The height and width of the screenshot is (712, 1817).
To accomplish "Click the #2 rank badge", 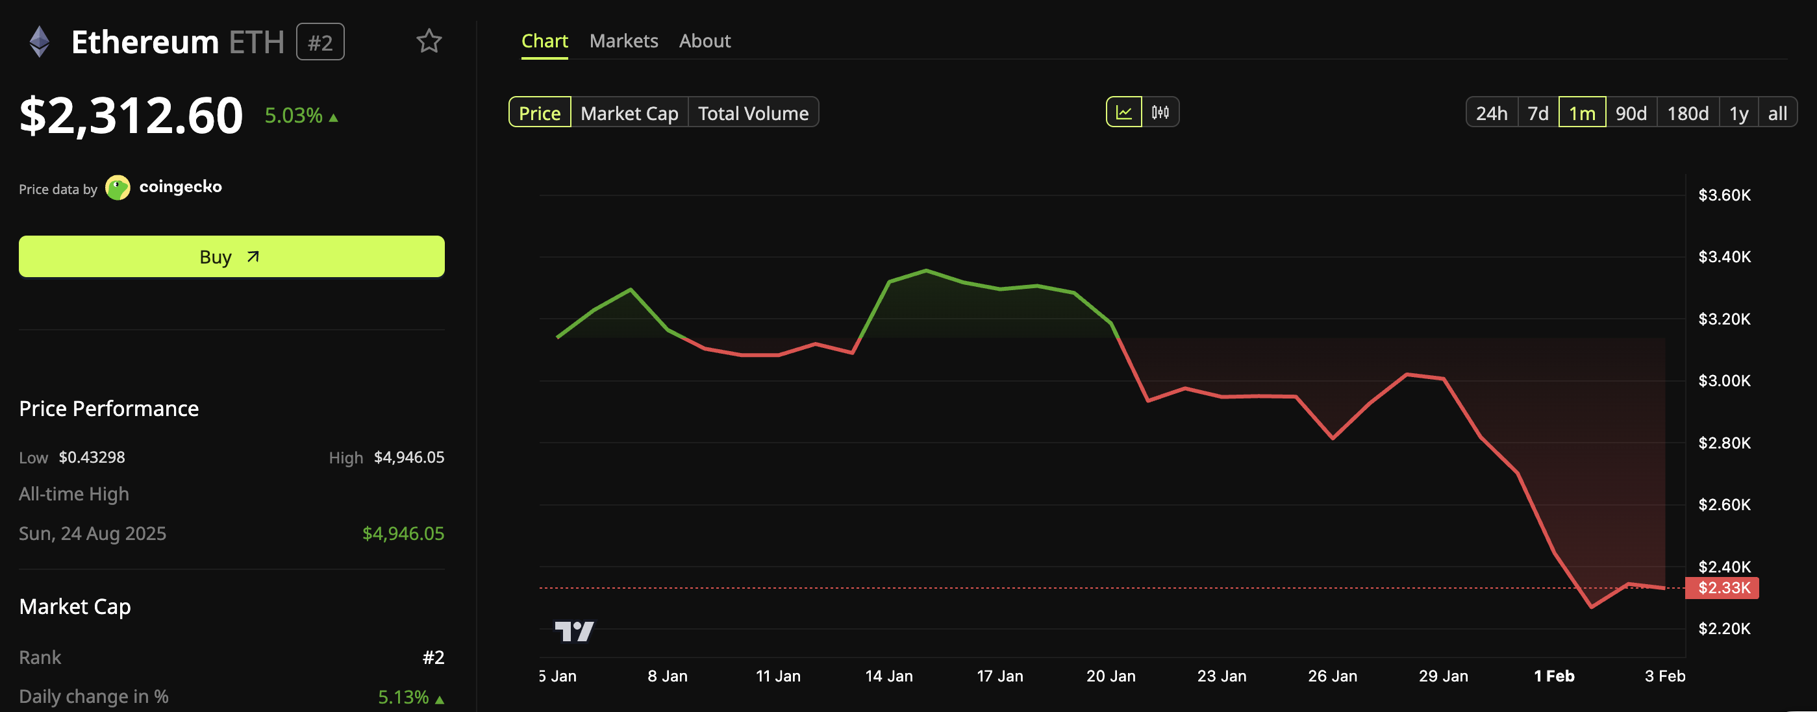I will click(x=320, y=42).
